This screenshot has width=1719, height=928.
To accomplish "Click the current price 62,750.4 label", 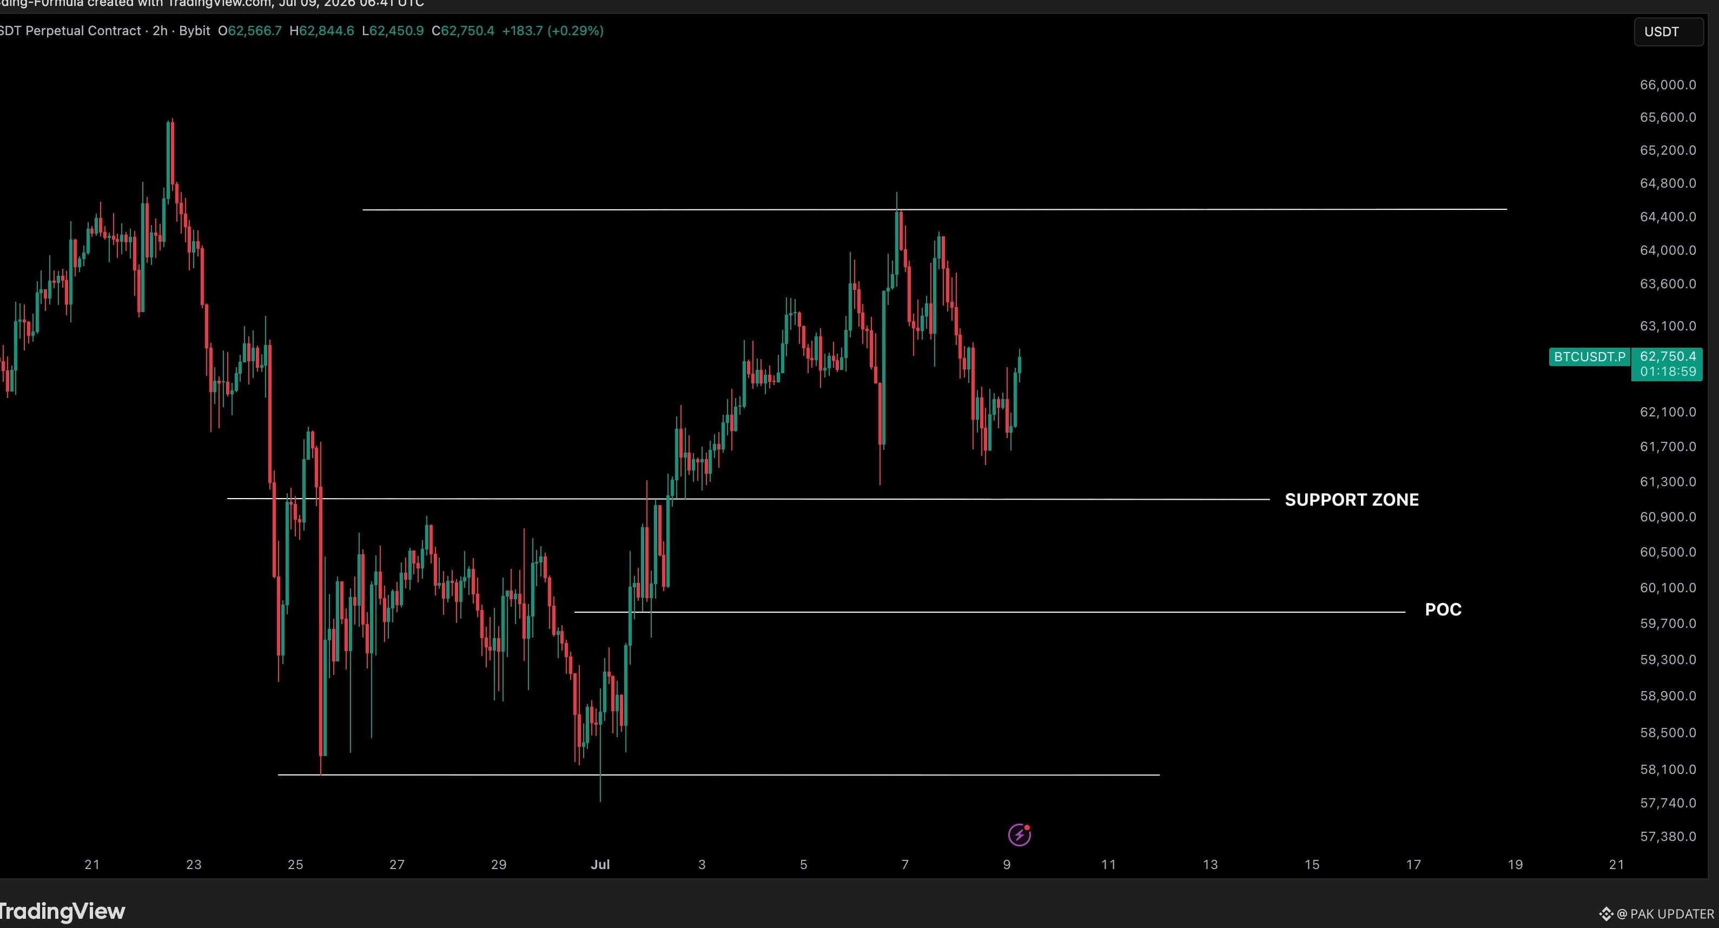I will [1668, 356].
